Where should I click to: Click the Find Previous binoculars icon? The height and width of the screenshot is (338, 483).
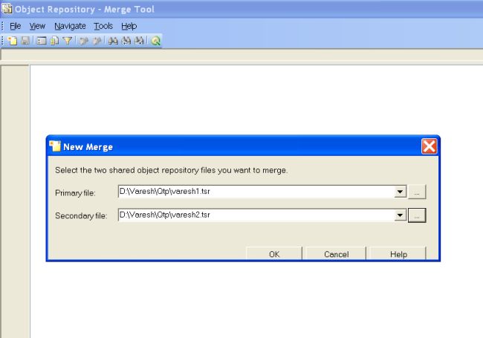click(126, 41)
